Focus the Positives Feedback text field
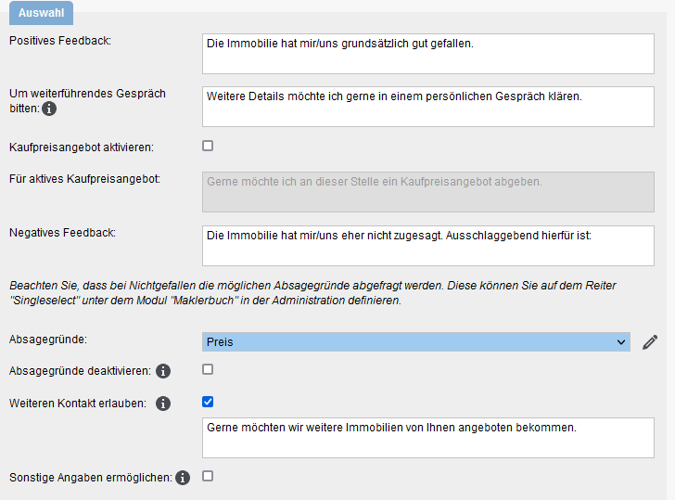Image resolution: width=675 pixels, height=500 pixels. click(x=428, y=54)
